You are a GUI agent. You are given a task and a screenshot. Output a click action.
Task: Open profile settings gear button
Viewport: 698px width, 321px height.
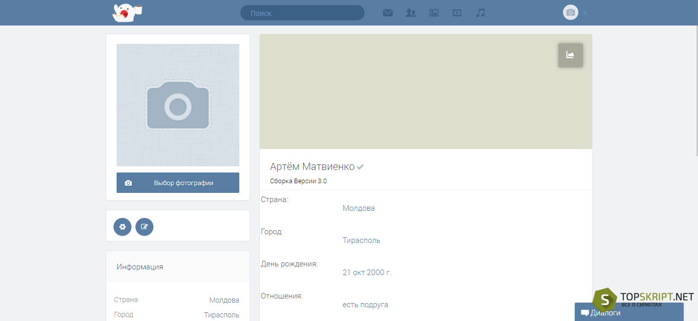tap(122, 227)
